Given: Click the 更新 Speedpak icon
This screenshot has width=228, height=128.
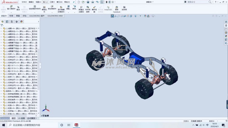Looking at the screenshot, I should pyautogui.click(x=117, y=8).
